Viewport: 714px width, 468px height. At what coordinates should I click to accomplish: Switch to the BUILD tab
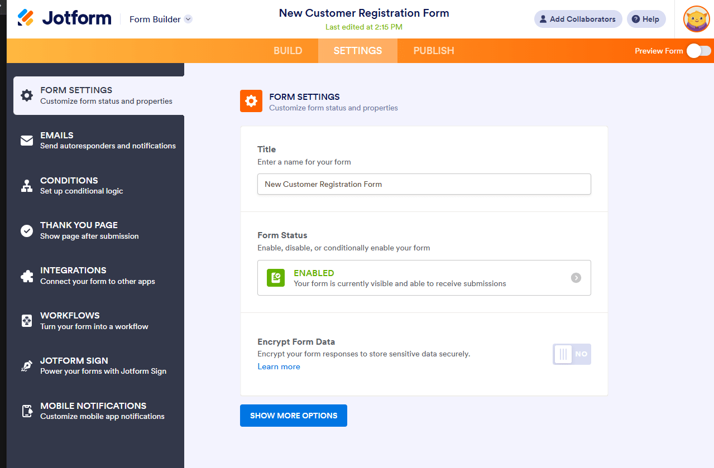pyautogui.click(x=288, y=51)
